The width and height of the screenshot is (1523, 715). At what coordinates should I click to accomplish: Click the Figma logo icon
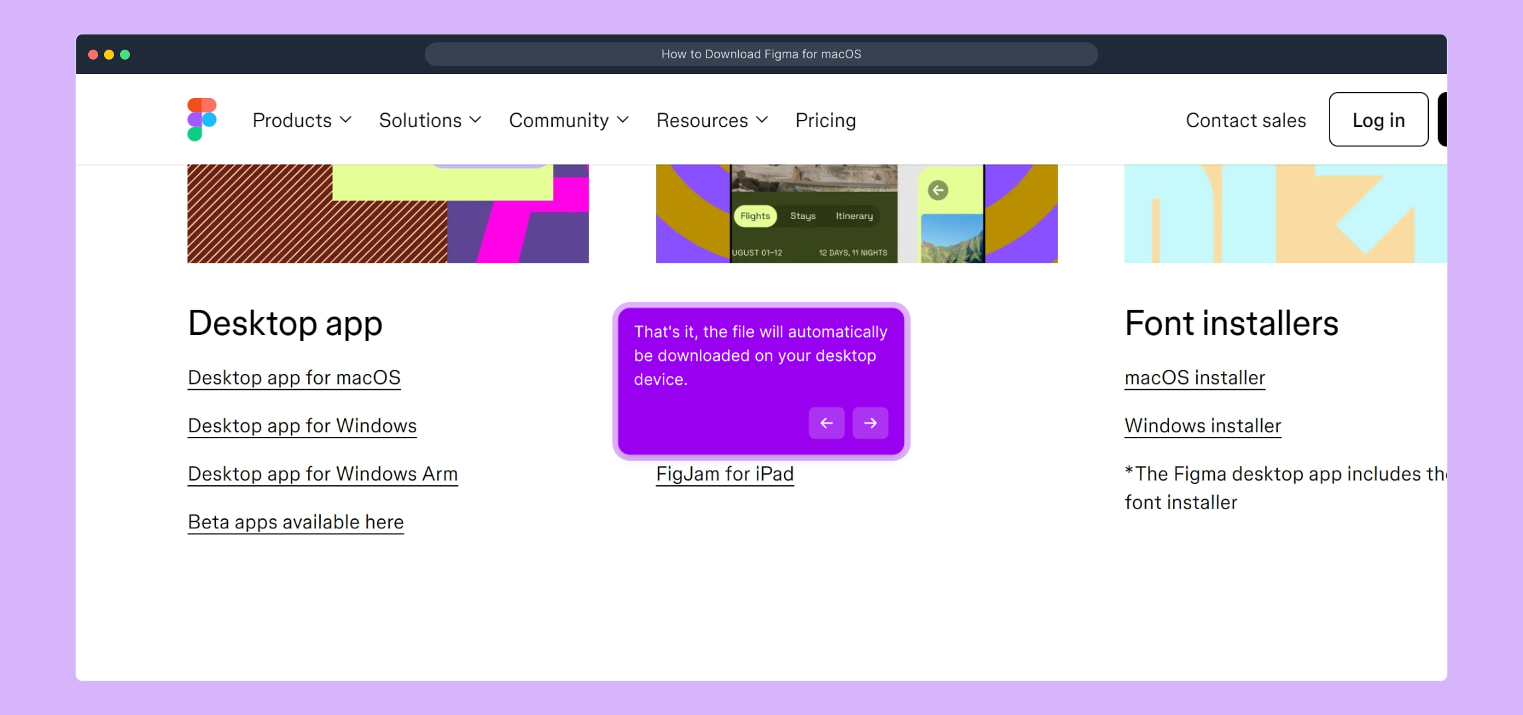coord(202,119)
